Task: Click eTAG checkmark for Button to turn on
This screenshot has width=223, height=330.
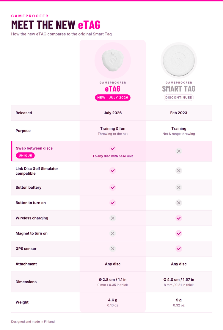Action: 113,203
